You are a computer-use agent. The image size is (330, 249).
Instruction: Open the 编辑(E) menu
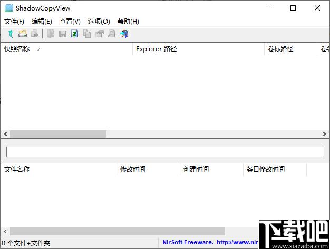42,22
